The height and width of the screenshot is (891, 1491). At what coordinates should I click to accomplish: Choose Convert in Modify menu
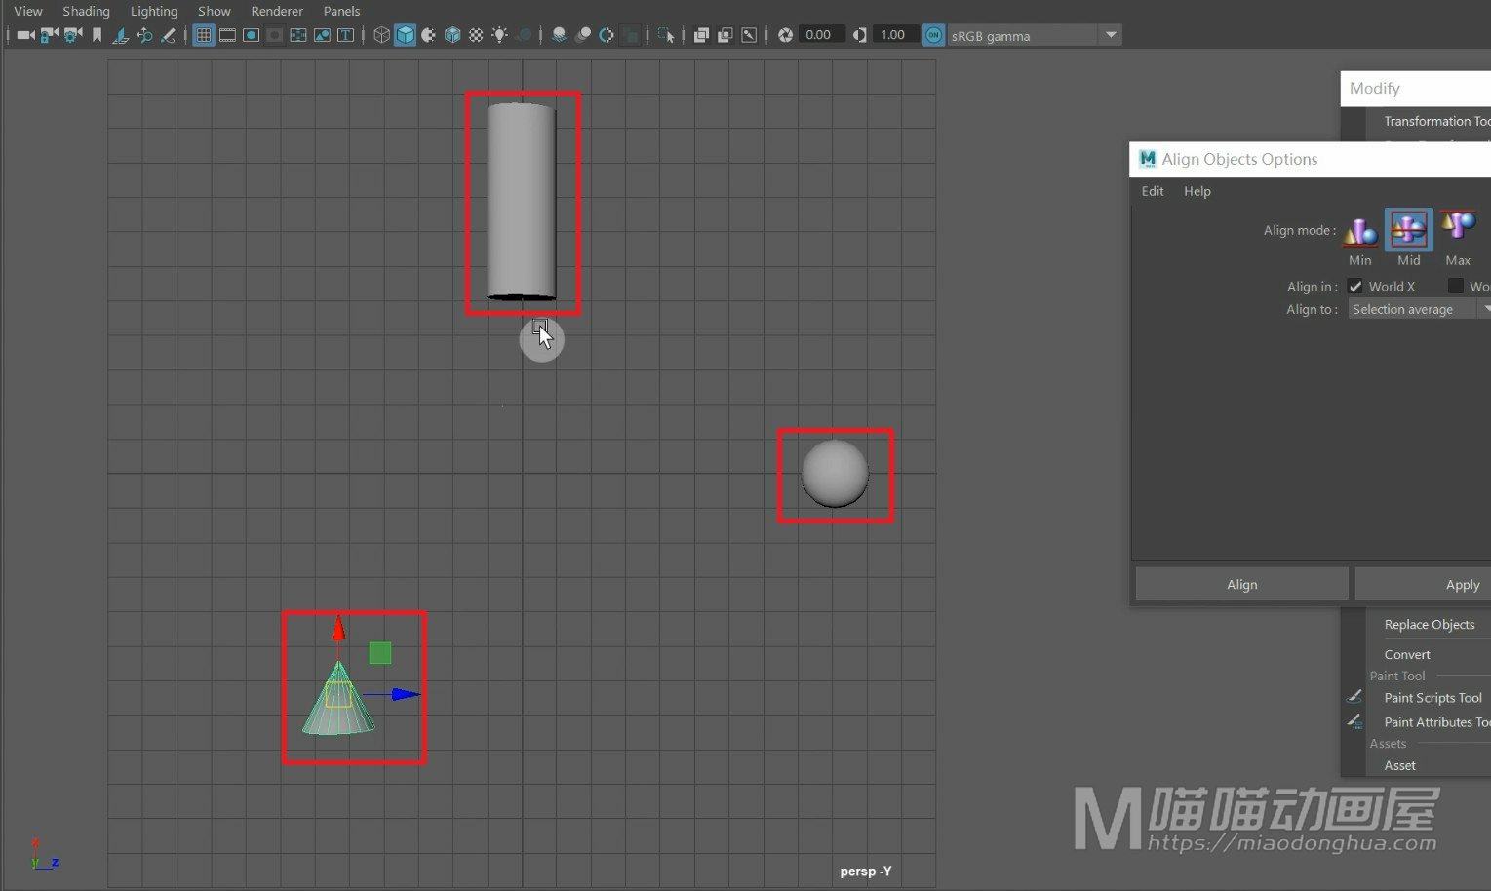coord(1407,654)
